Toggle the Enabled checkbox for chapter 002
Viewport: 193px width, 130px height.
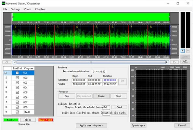(17, 78)
